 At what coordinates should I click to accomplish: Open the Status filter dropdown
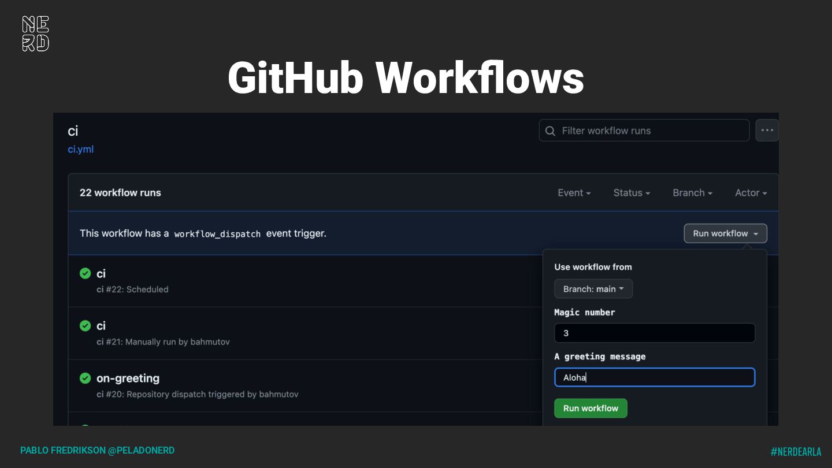[x=632, y=193]
